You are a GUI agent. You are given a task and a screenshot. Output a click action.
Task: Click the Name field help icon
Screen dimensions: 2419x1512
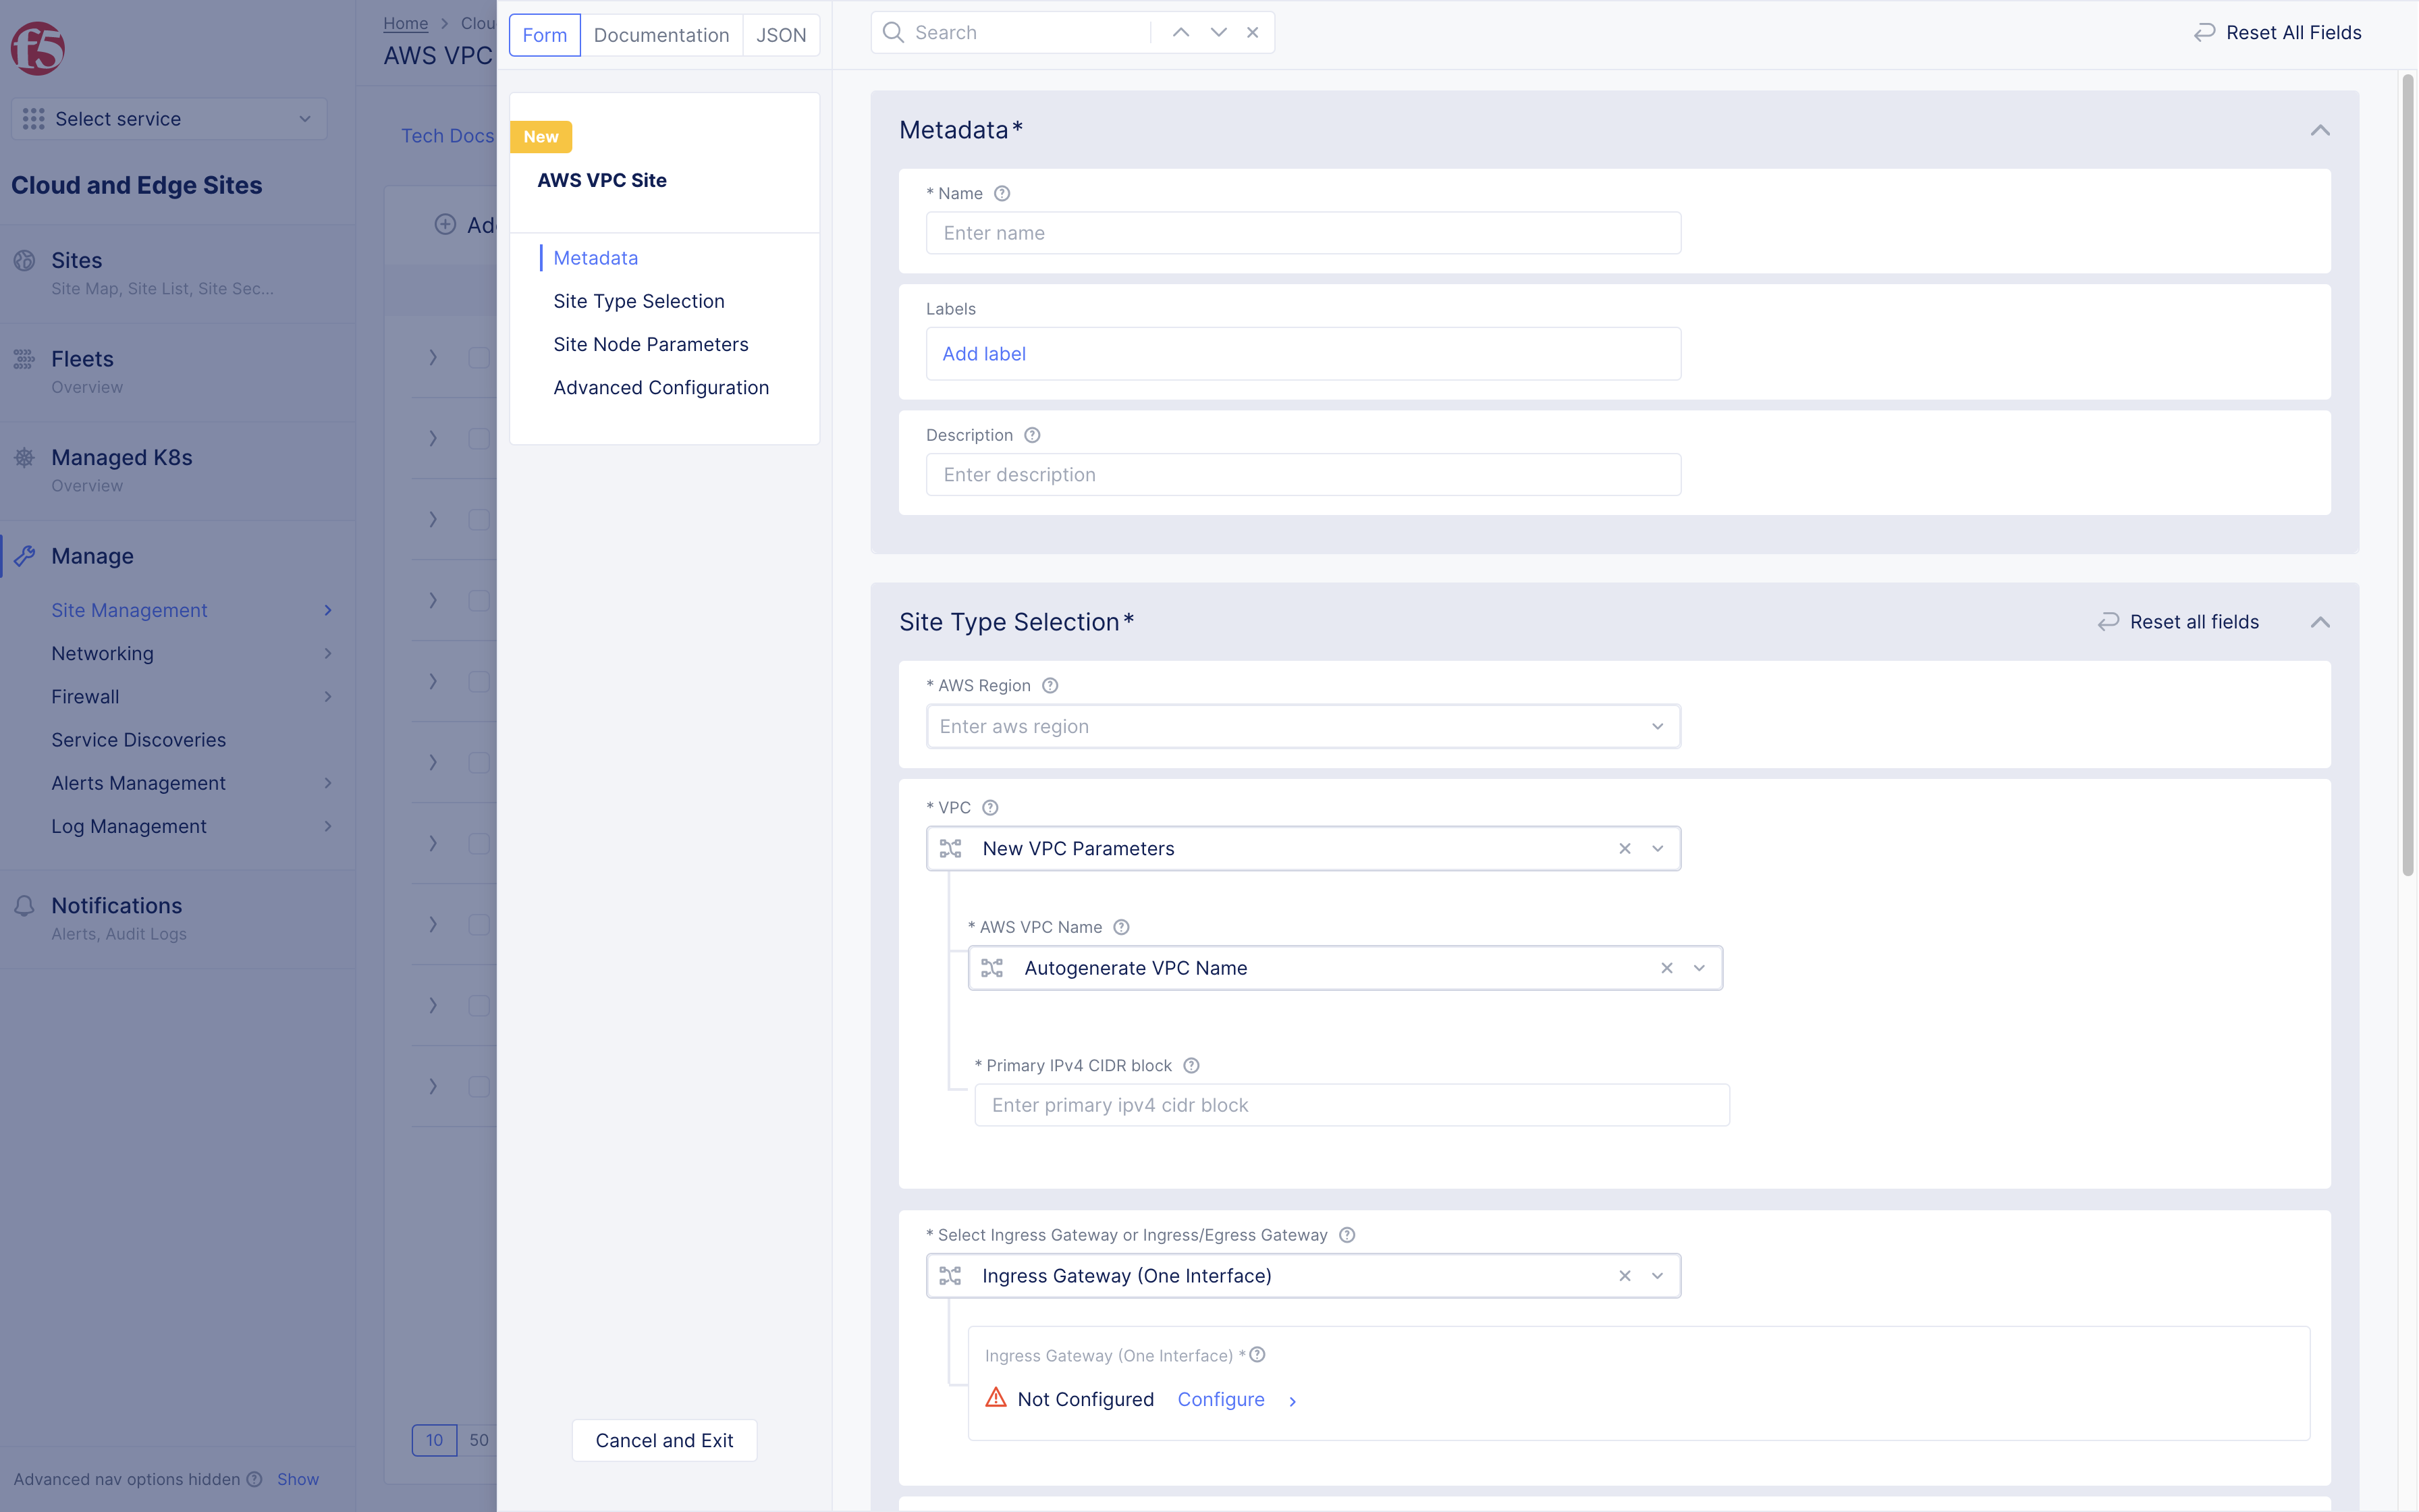point(1002,194)
